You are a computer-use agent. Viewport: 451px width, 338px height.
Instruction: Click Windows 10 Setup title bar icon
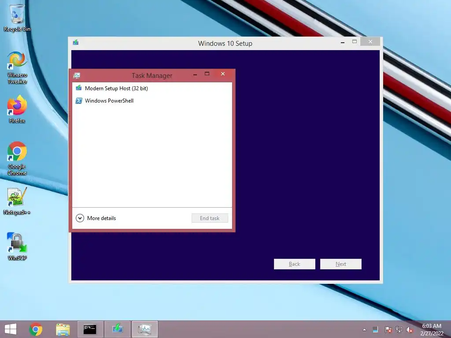[x=76, y=43]
